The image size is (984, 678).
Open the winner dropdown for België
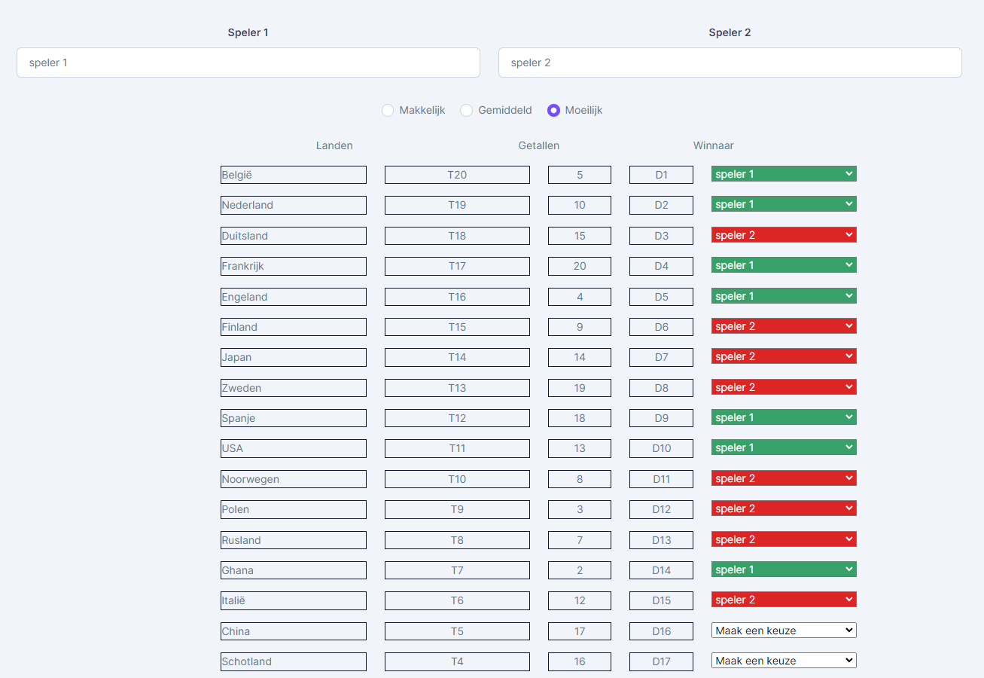784,174
